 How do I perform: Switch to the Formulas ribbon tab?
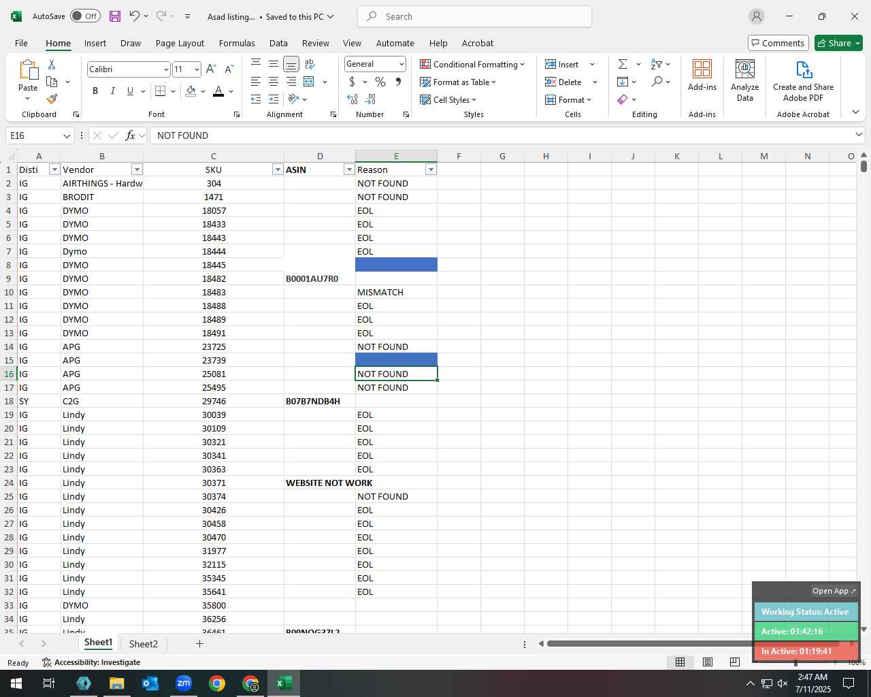point(237,43)
